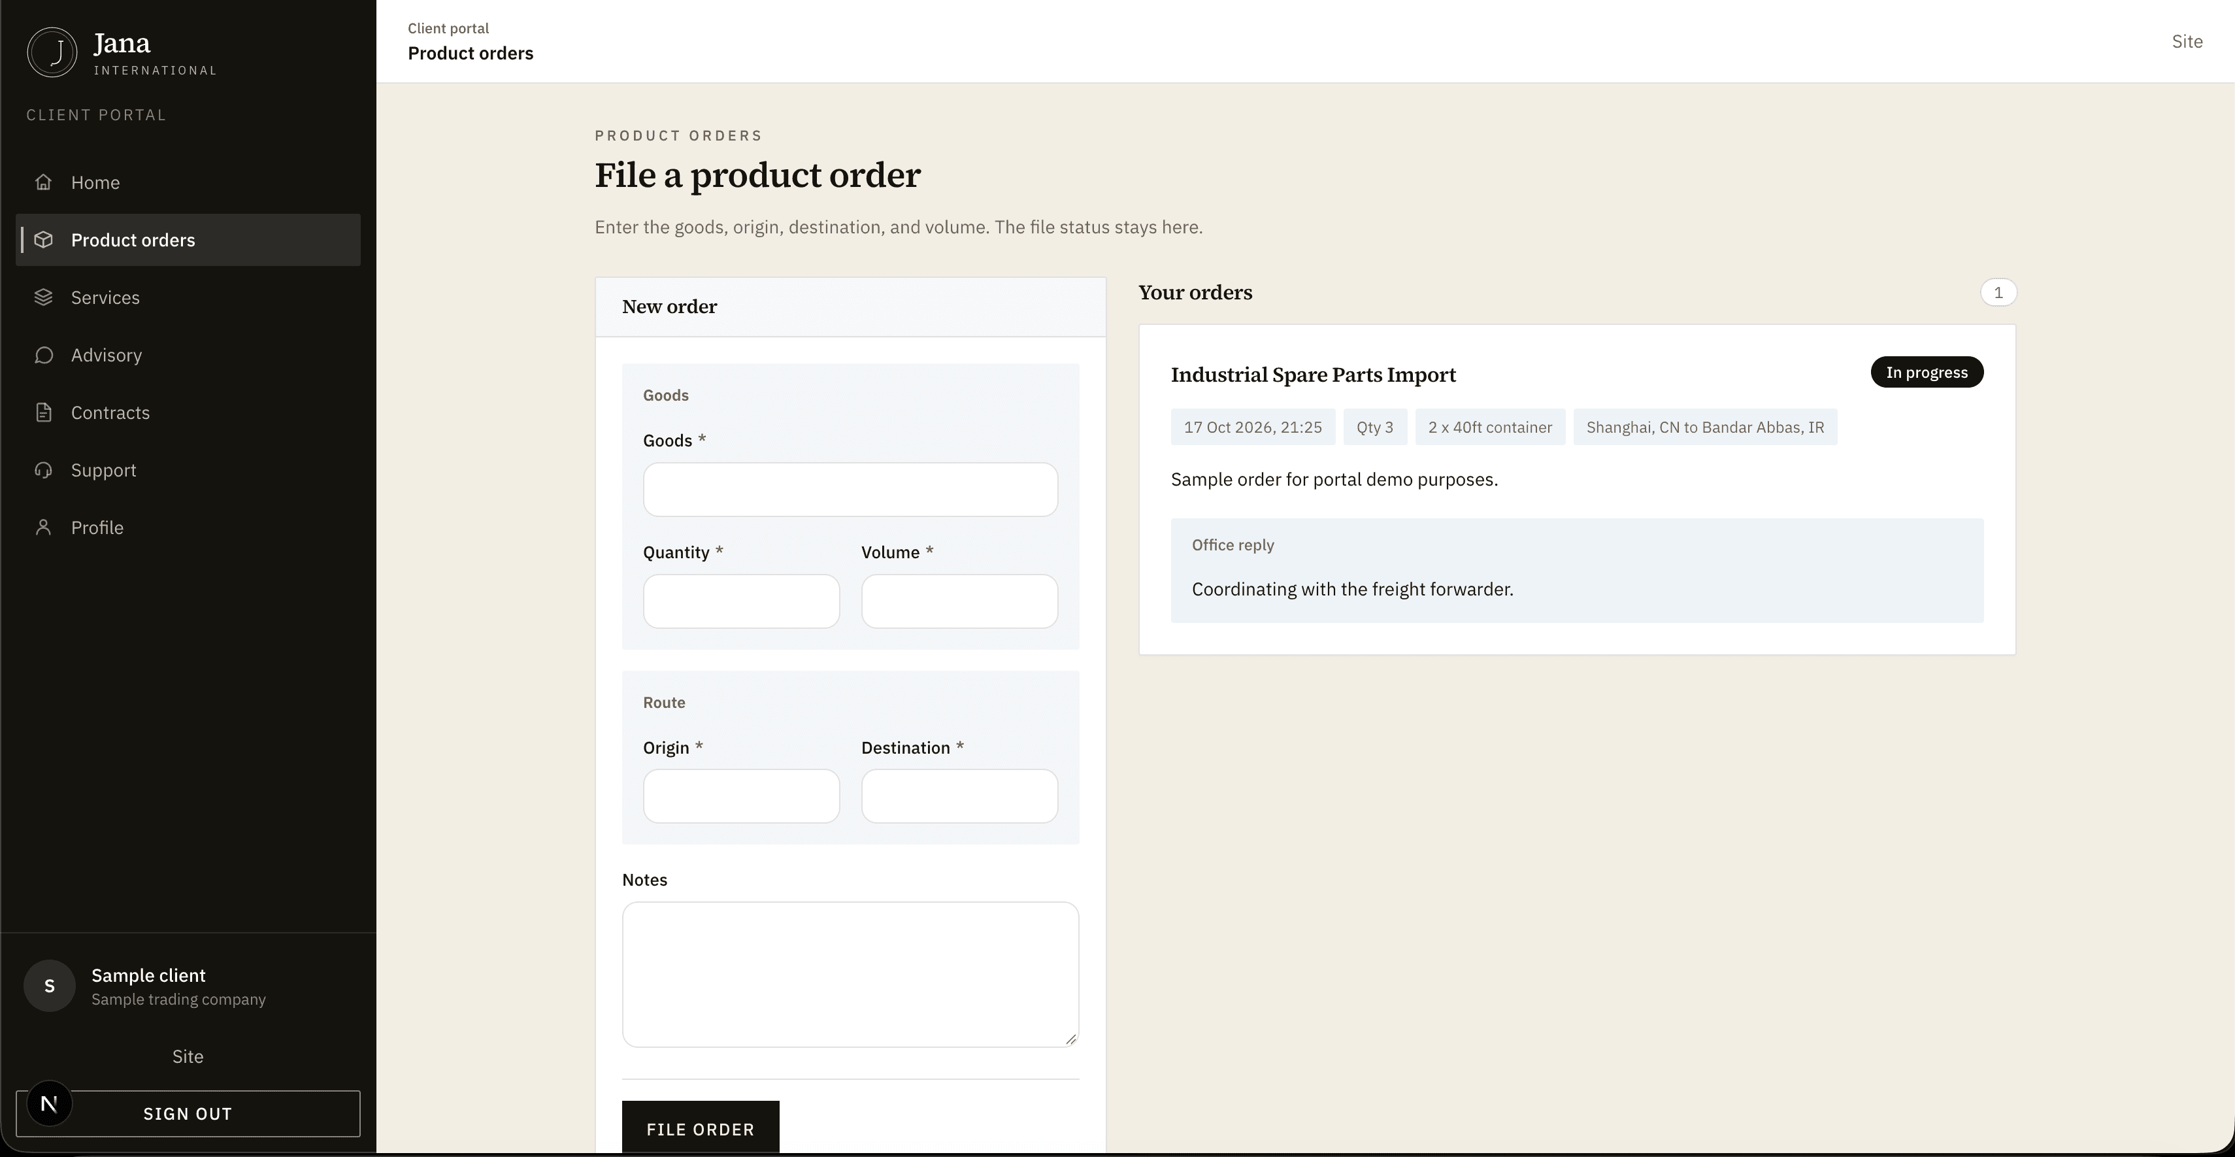This screenshot has height=1157, width=2235.
Task: Click inside the Notes text area
Action: tap(850, 974)
